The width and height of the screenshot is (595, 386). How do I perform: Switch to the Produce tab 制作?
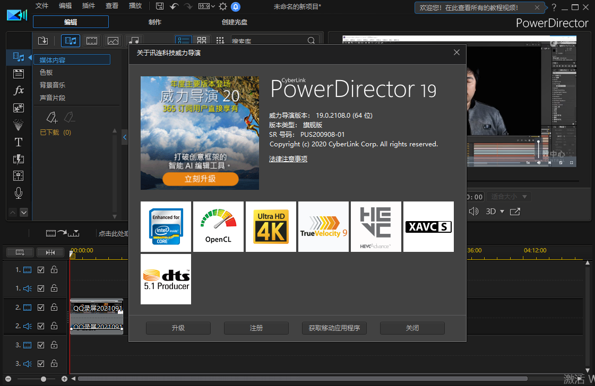point(155,22)
